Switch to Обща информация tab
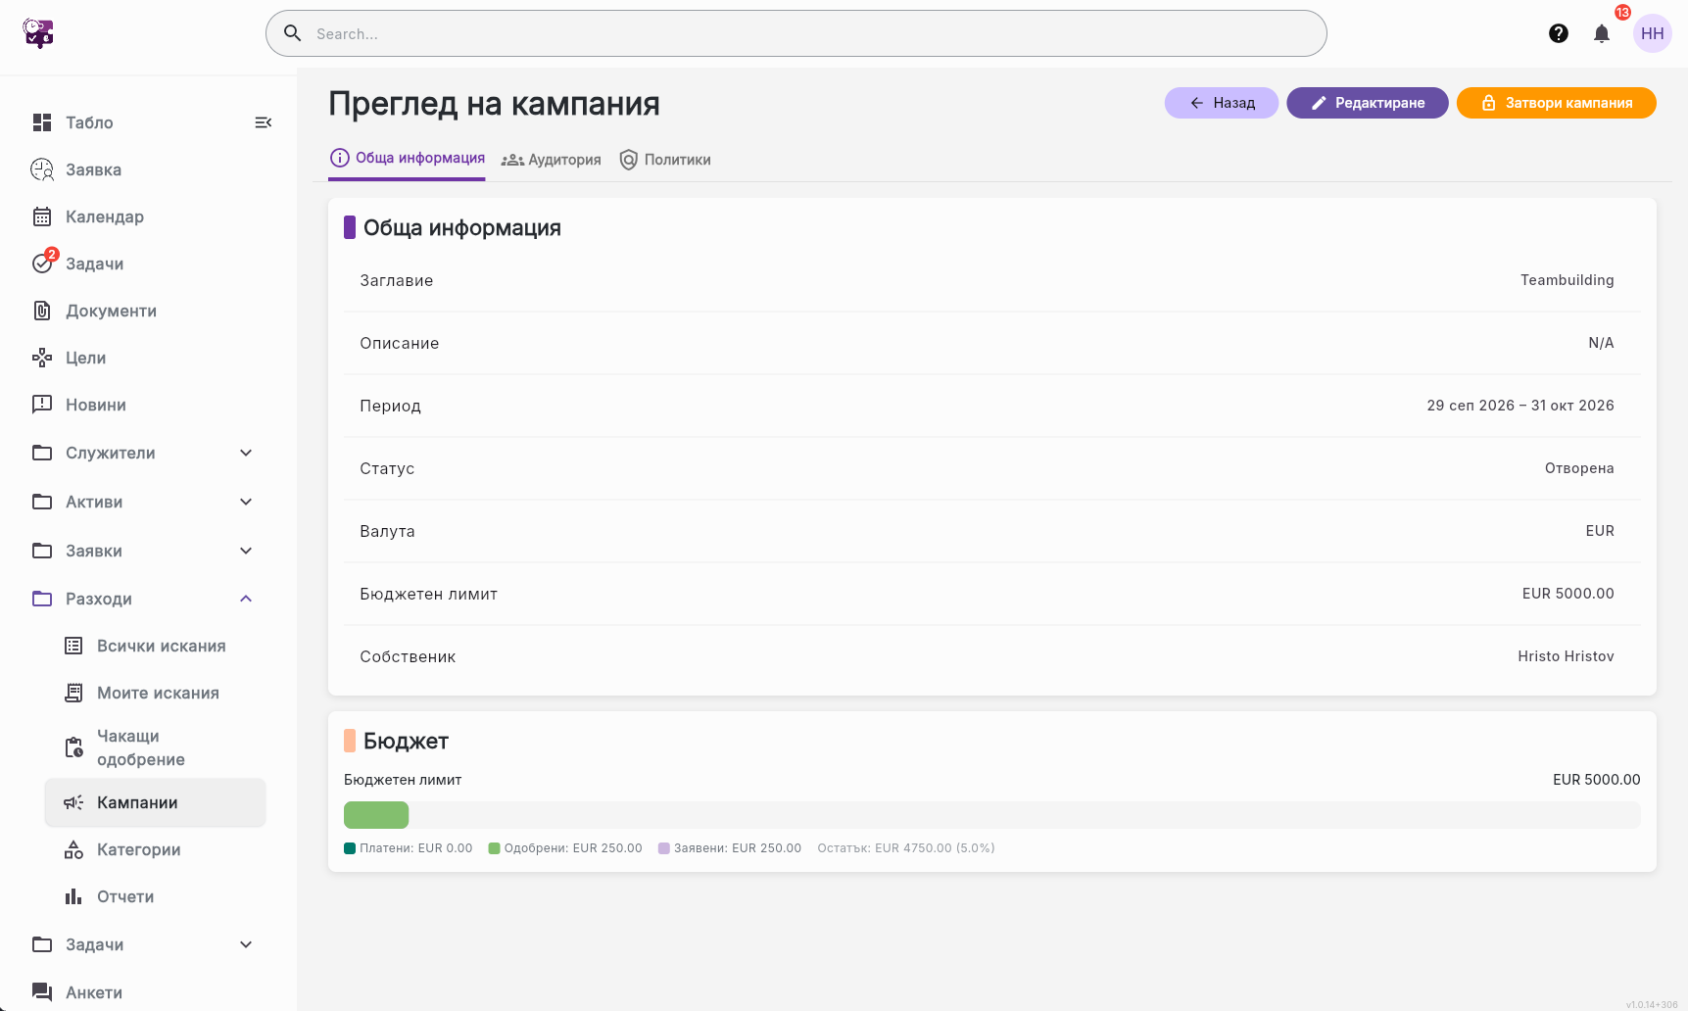 tap(408, 159)
